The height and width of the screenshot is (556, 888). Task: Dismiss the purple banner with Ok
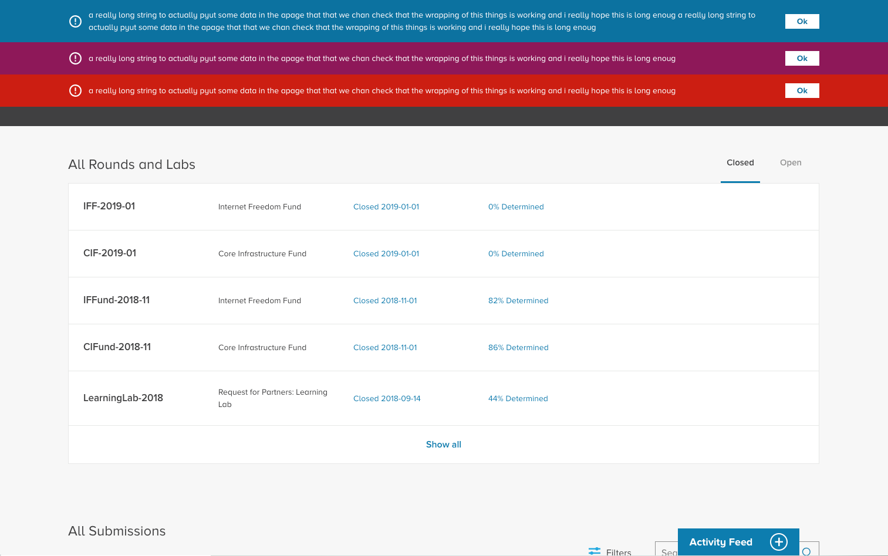(802, 58)
